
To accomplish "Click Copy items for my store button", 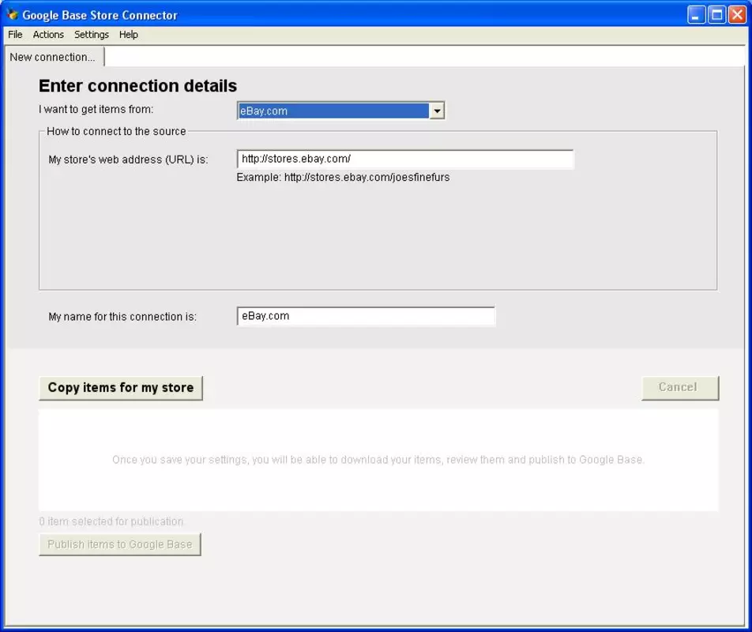I will pyautogui.click(x=121, y=388).
